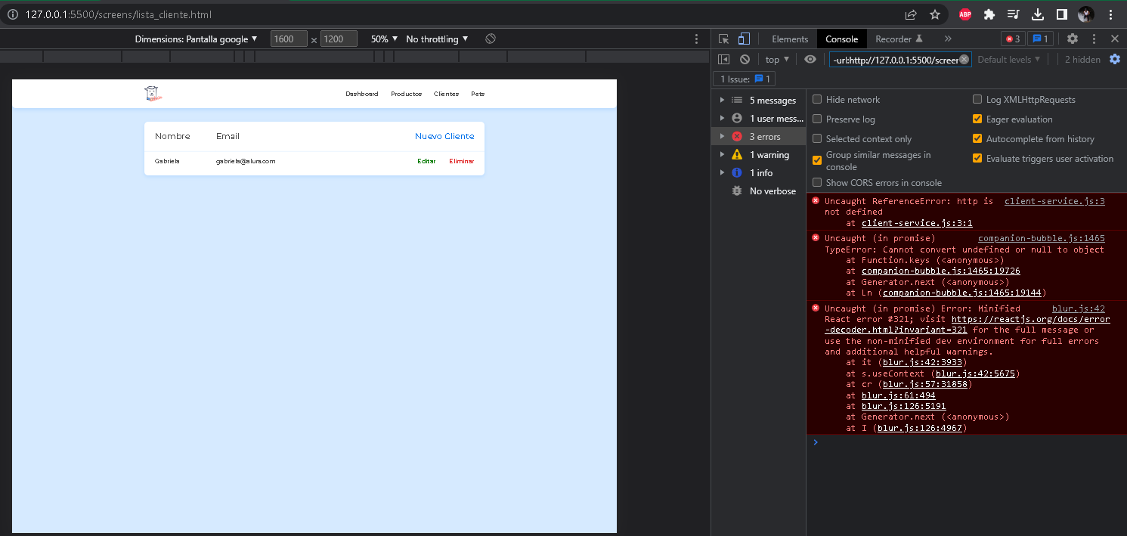Click Eliminar for Gabriela
Viewport: 1127px width, 536px height.
pos(462,161)
